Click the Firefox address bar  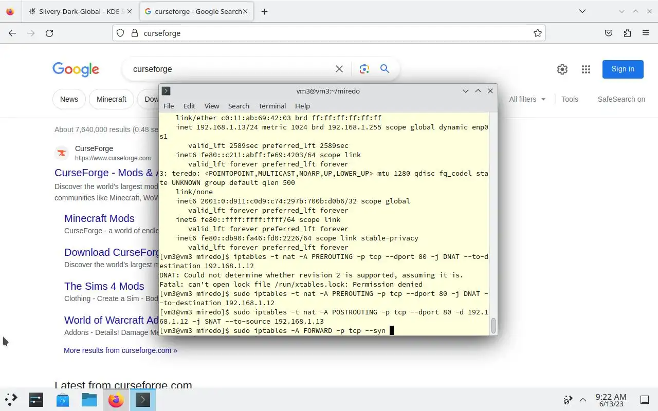pyautogui.click(x=329, y=33)
